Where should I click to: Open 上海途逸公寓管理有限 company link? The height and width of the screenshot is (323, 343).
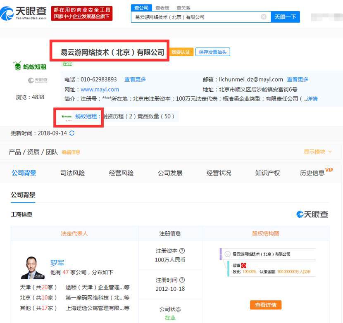tap(98, 308)
